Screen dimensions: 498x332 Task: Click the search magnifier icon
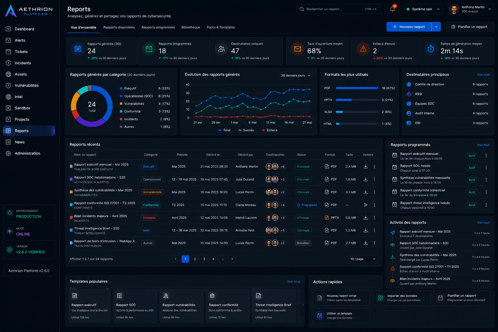(302, 9)
